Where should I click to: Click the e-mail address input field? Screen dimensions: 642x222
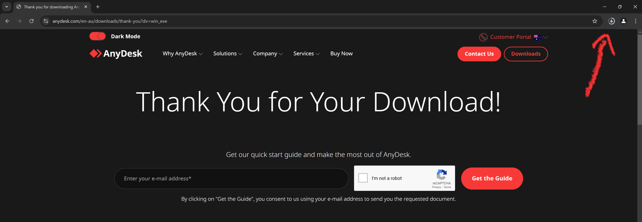(x=231, y=179)
